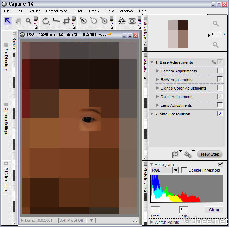Select the Direct Select arrow tool
This screenshot has height=227, width=229.
(8, 21)
